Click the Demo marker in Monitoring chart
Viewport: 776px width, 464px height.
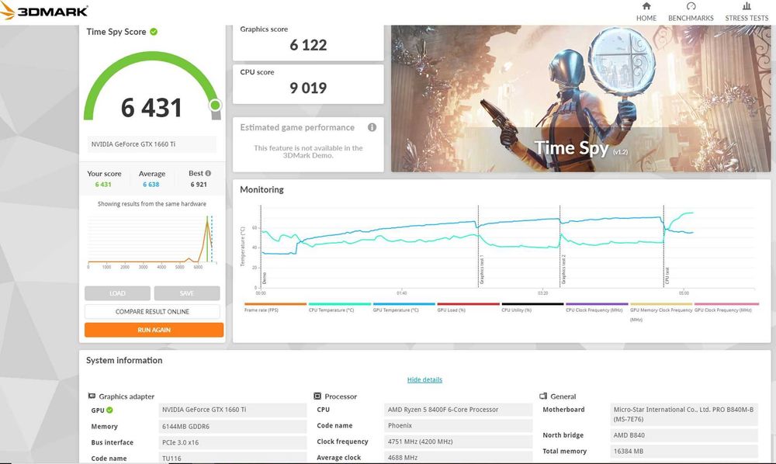(x=265, y=278)
